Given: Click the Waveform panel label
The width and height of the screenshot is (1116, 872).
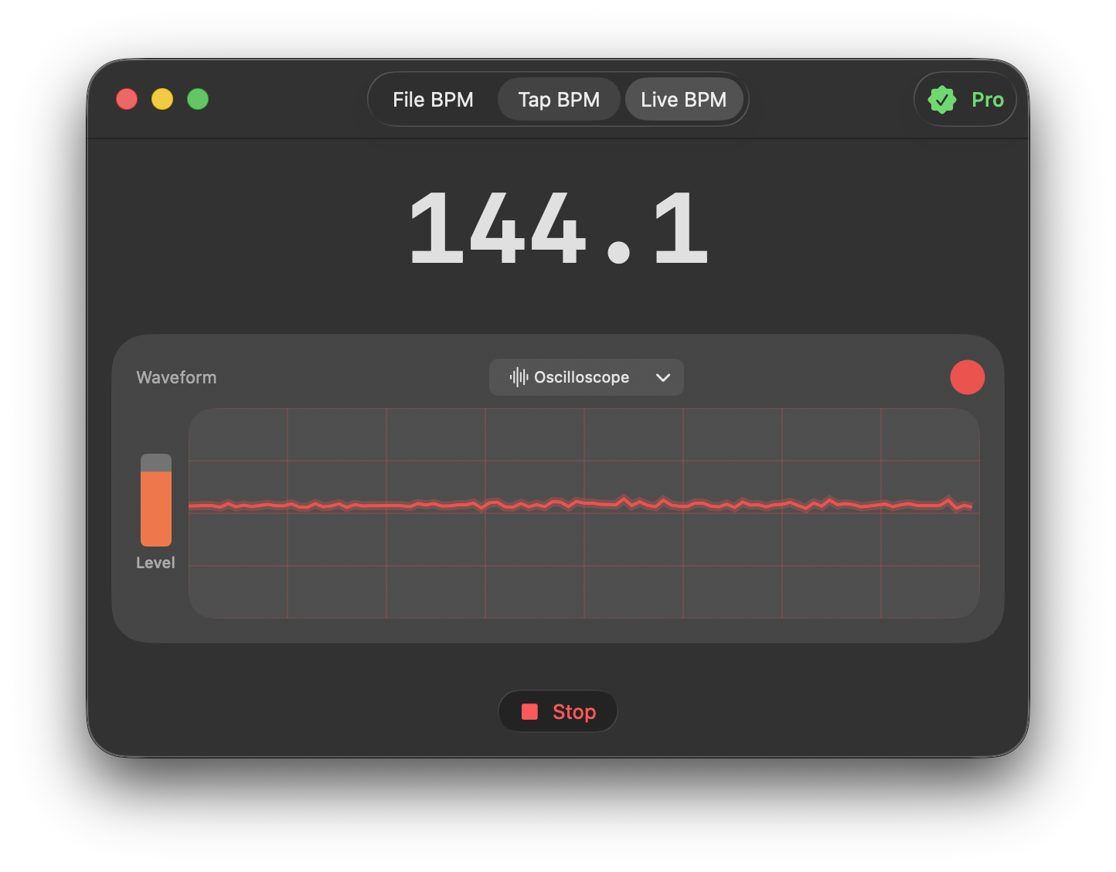Looking at the screenshot, I should click(x=176, y=377).
